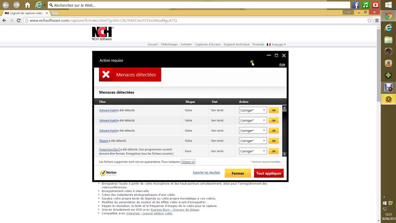Image resolution: width=396 pixels, height=223 pixels.
Task: Click the Tout appliquer button
Action: point(269,173)
